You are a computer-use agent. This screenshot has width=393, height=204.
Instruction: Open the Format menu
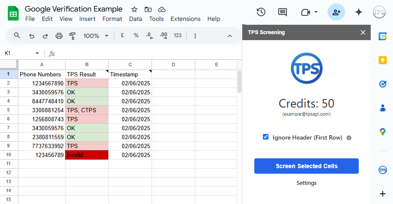point(112,19)
